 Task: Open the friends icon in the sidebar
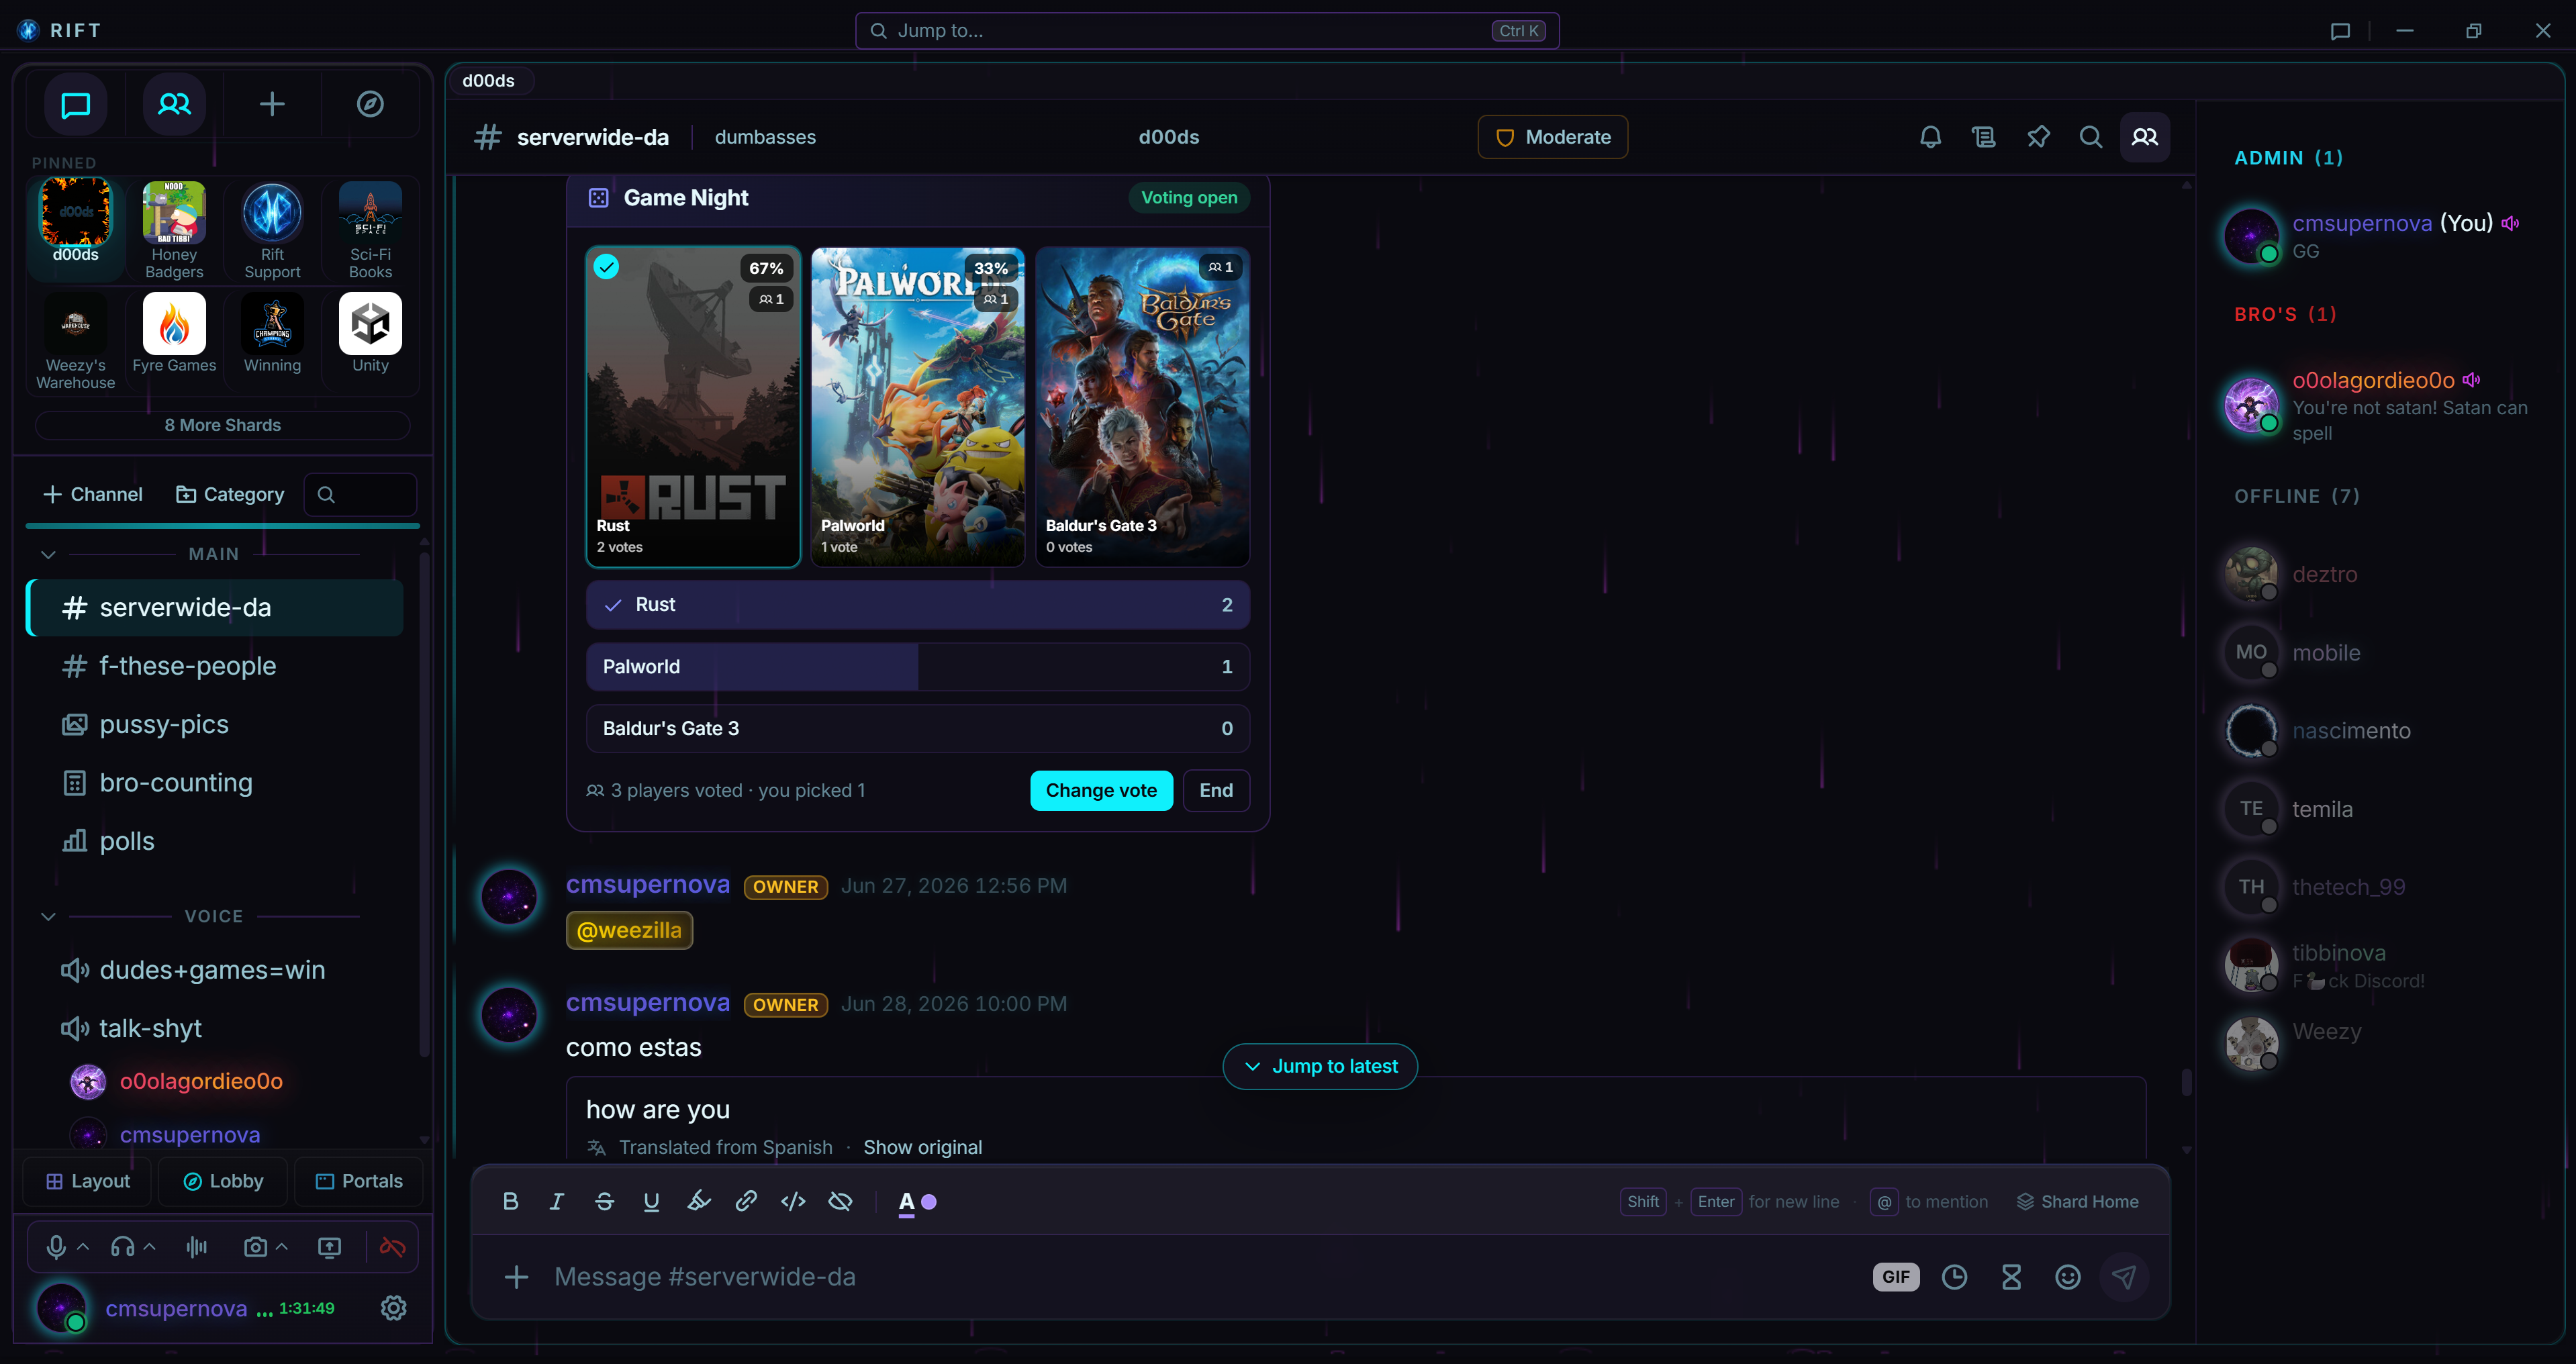(174, 104)
